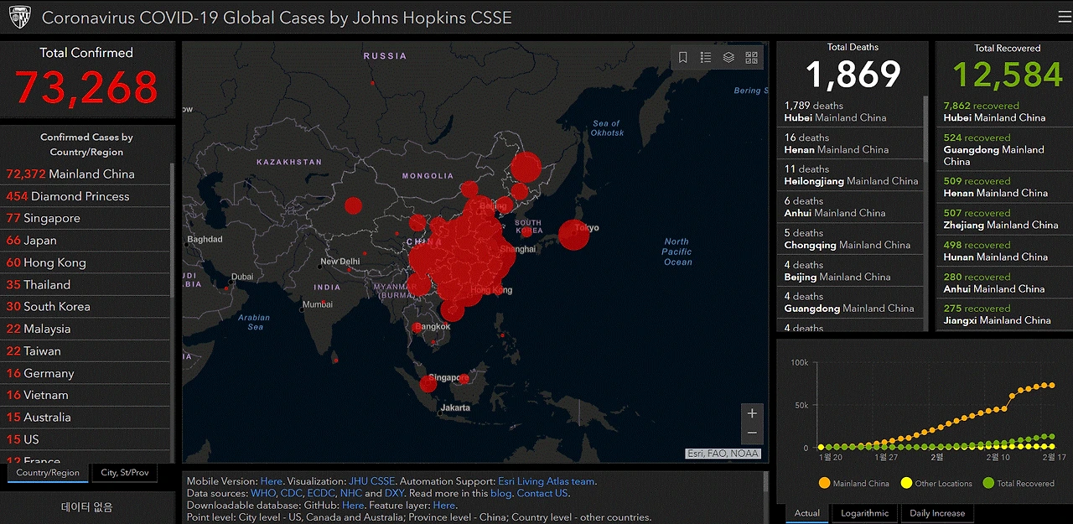Zoom out with the map minus button

752,433
